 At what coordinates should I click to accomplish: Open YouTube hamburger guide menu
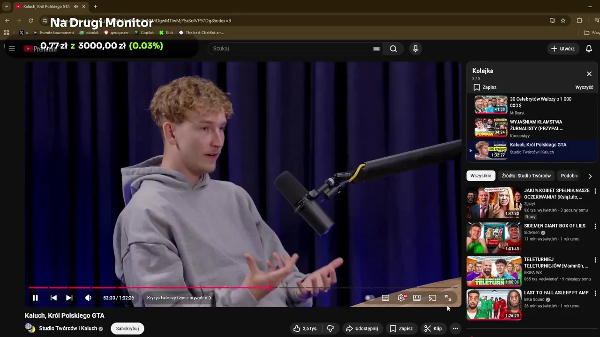[12, 49]
